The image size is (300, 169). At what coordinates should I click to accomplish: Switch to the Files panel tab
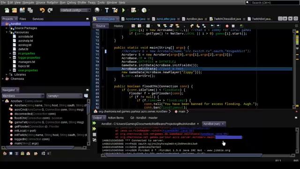(22, 19)
